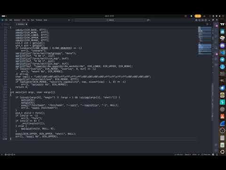Click the notifications bell in status bar
This screenshot has width=226, height=170.
pyautogui.click(x=217, y=154)
